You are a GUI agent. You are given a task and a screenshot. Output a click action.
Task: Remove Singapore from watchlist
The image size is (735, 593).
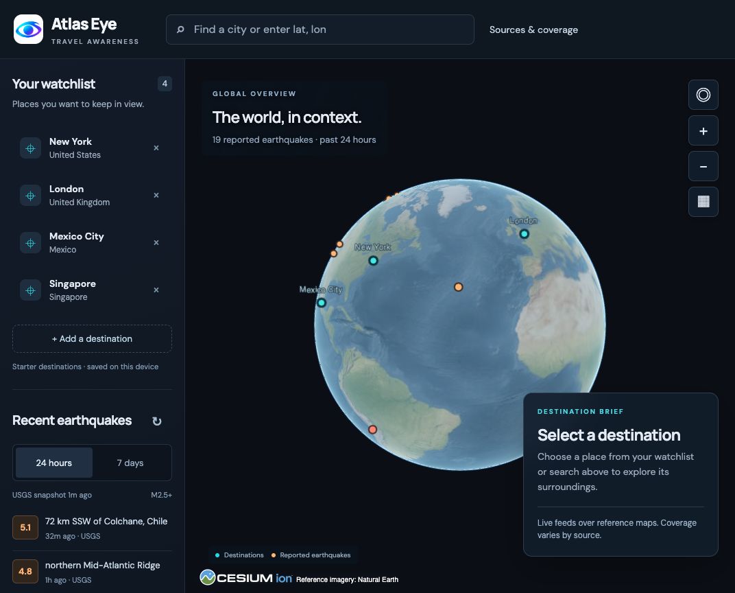pos(156,290)
